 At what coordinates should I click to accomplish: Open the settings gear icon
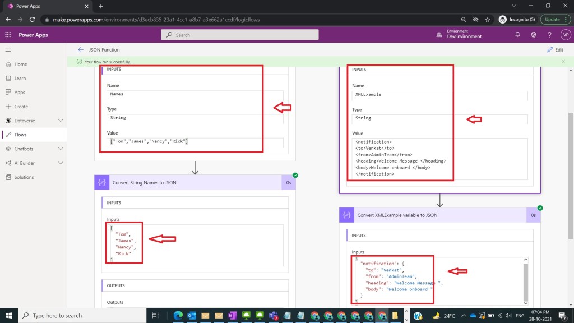coord(534,35)
